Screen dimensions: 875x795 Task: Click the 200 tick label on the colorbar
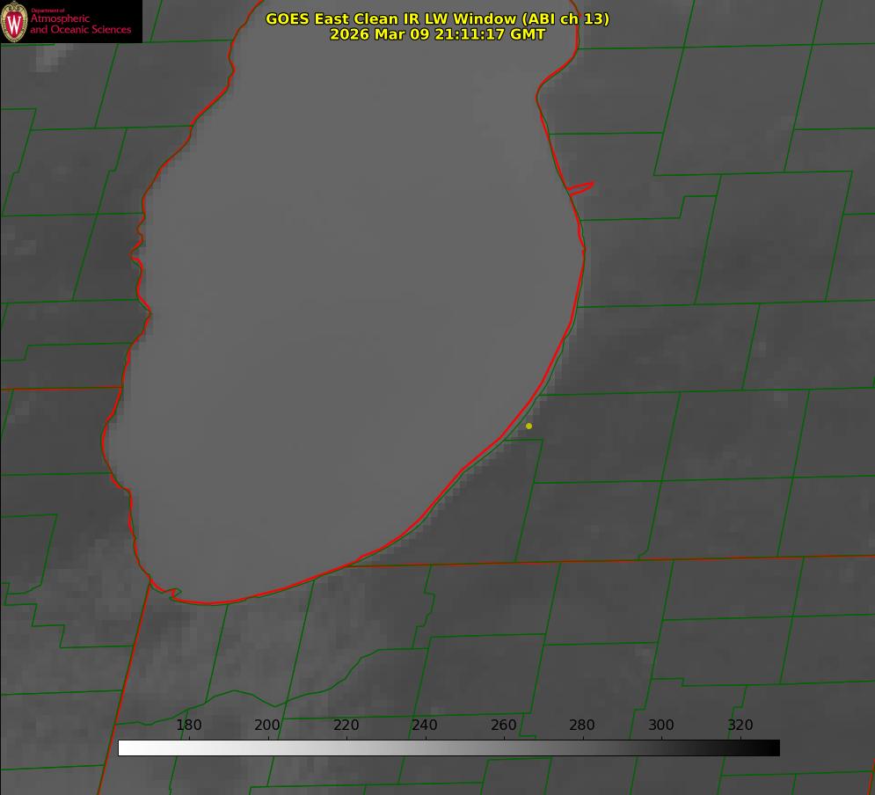[x=267, y=726]
